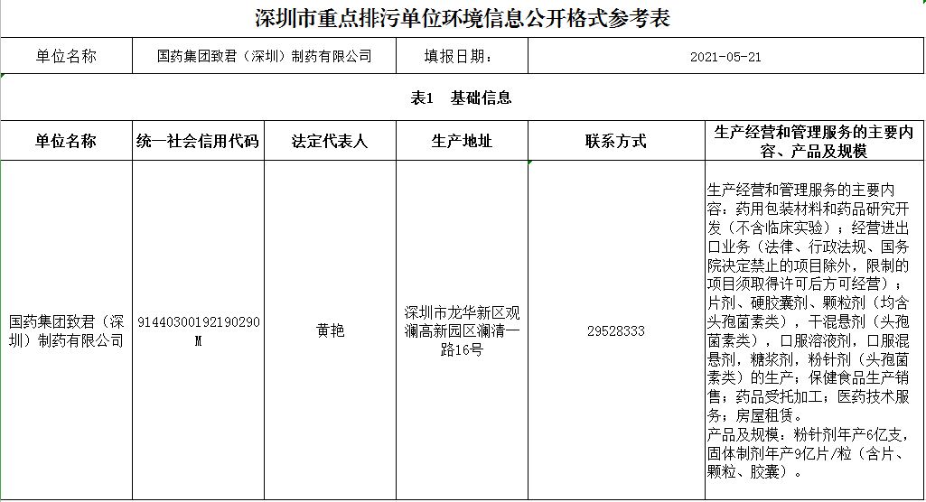Select the address cell 深圳市龙华新区观澜高新园区

pyautogui.click(x=462, y=330)
